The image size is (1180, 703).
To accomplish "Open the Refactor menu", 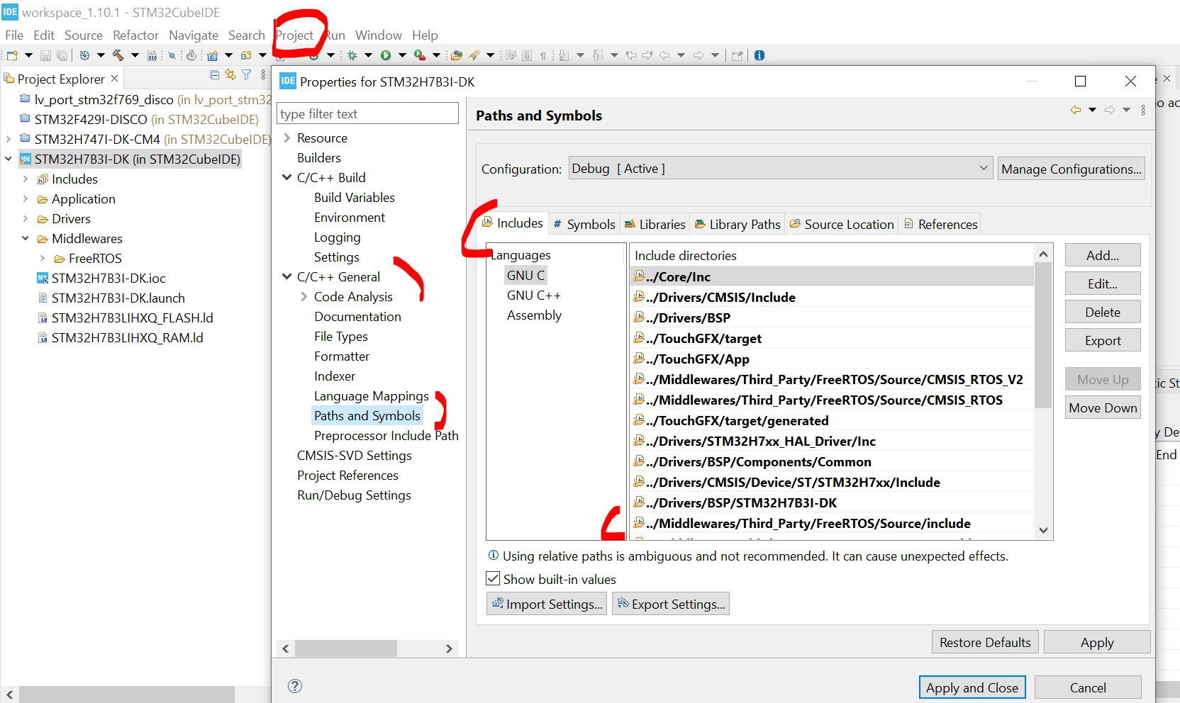I will click(x=135, y=35).
